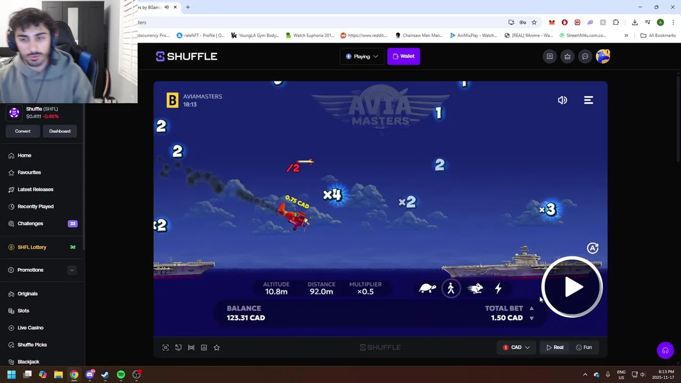Image resolution: width=681 pixels, height=383 pixels.
Task: Click the Shuffle logo
Action: tap(186, 56)
